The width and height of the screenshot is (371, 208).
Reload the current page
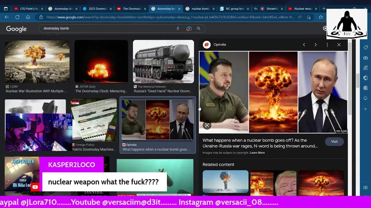17,17
